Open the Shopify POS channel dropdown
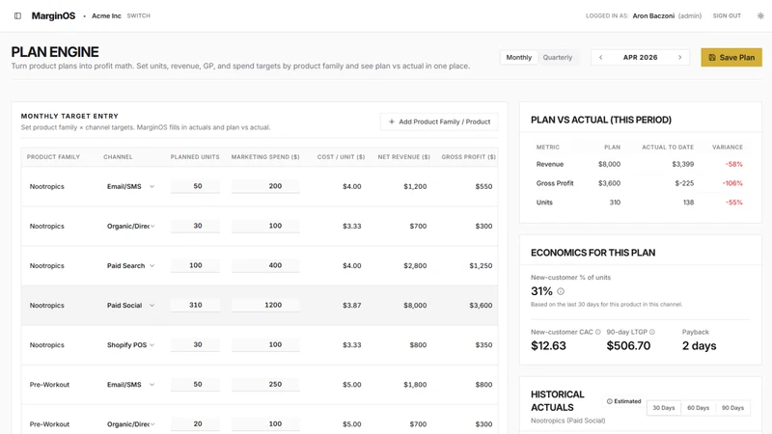Screen dimensions: 772x434 [130, 345]
